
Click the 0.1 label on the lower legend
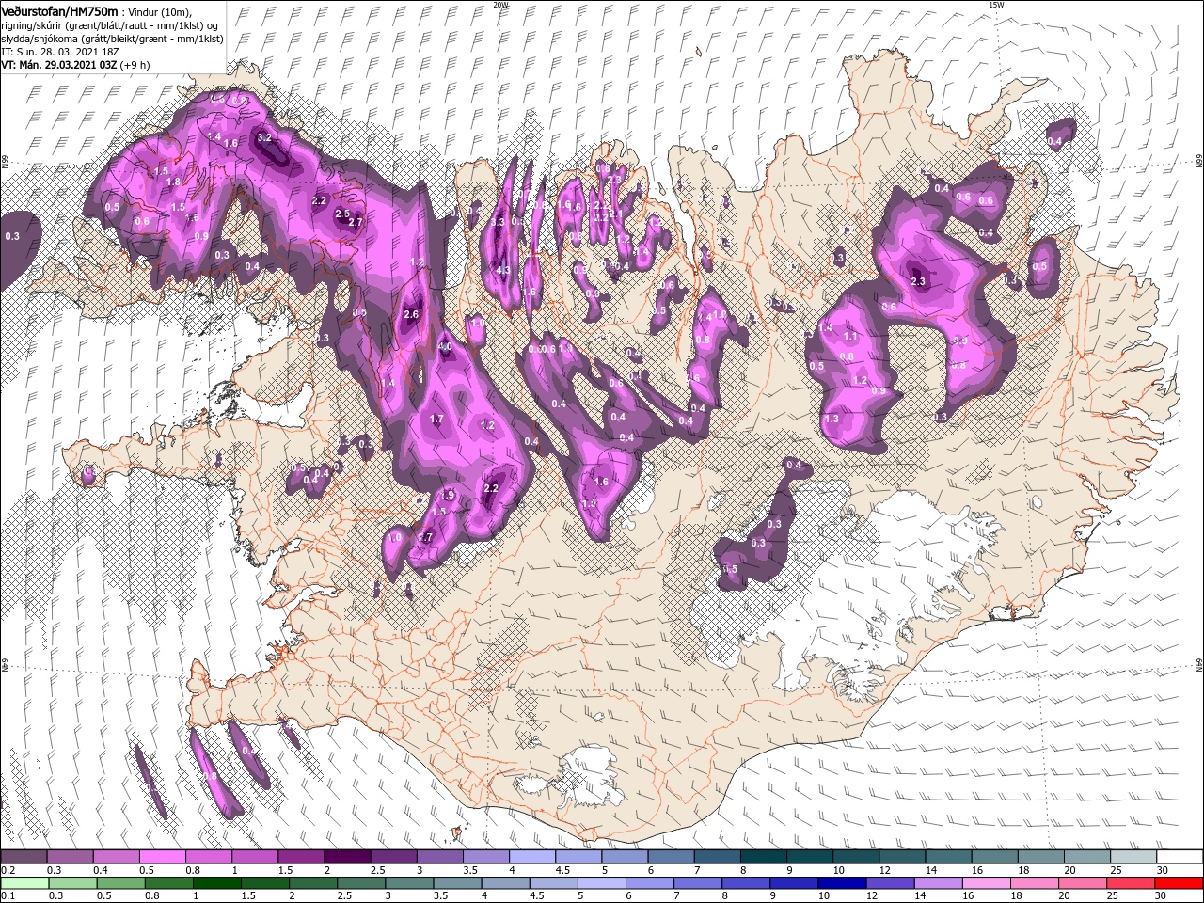tap(8, 896)
